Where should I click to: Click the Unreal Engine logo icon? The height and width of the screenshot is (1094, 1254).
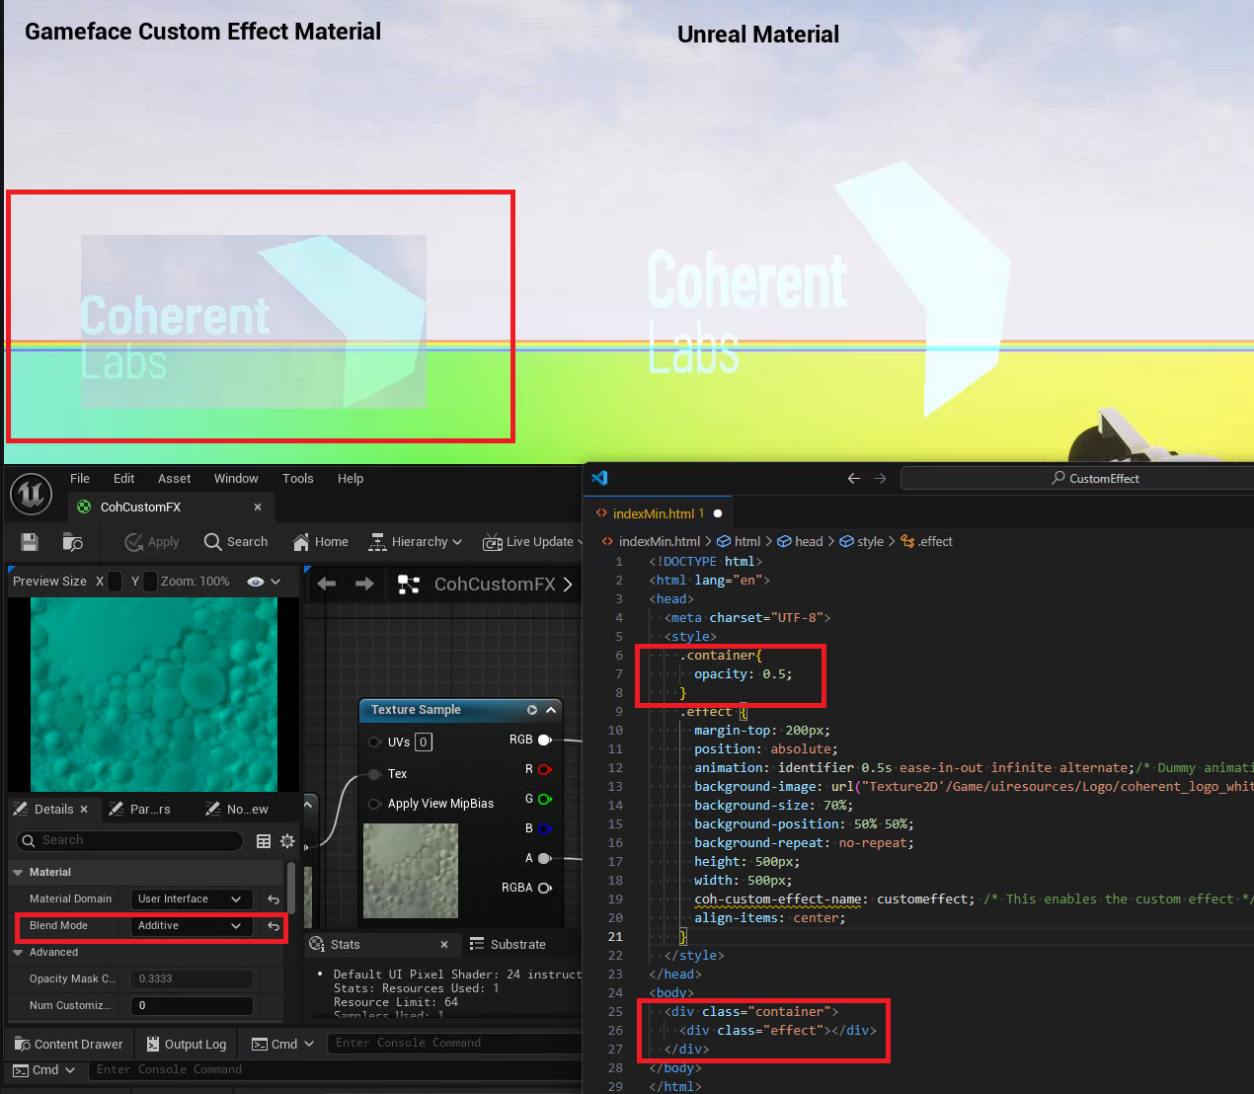point(31,493)
